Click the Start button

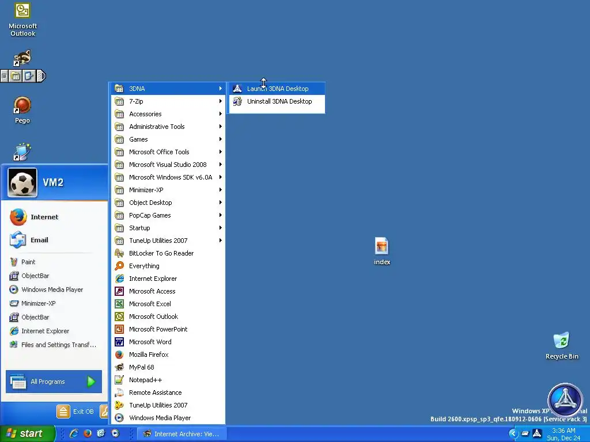(27, 433)
